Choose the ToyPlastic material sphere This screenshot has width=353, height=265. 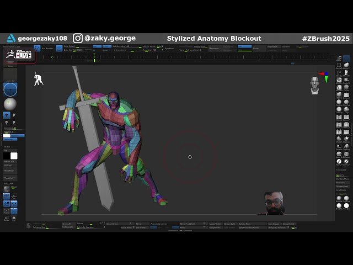coord(346,198)
